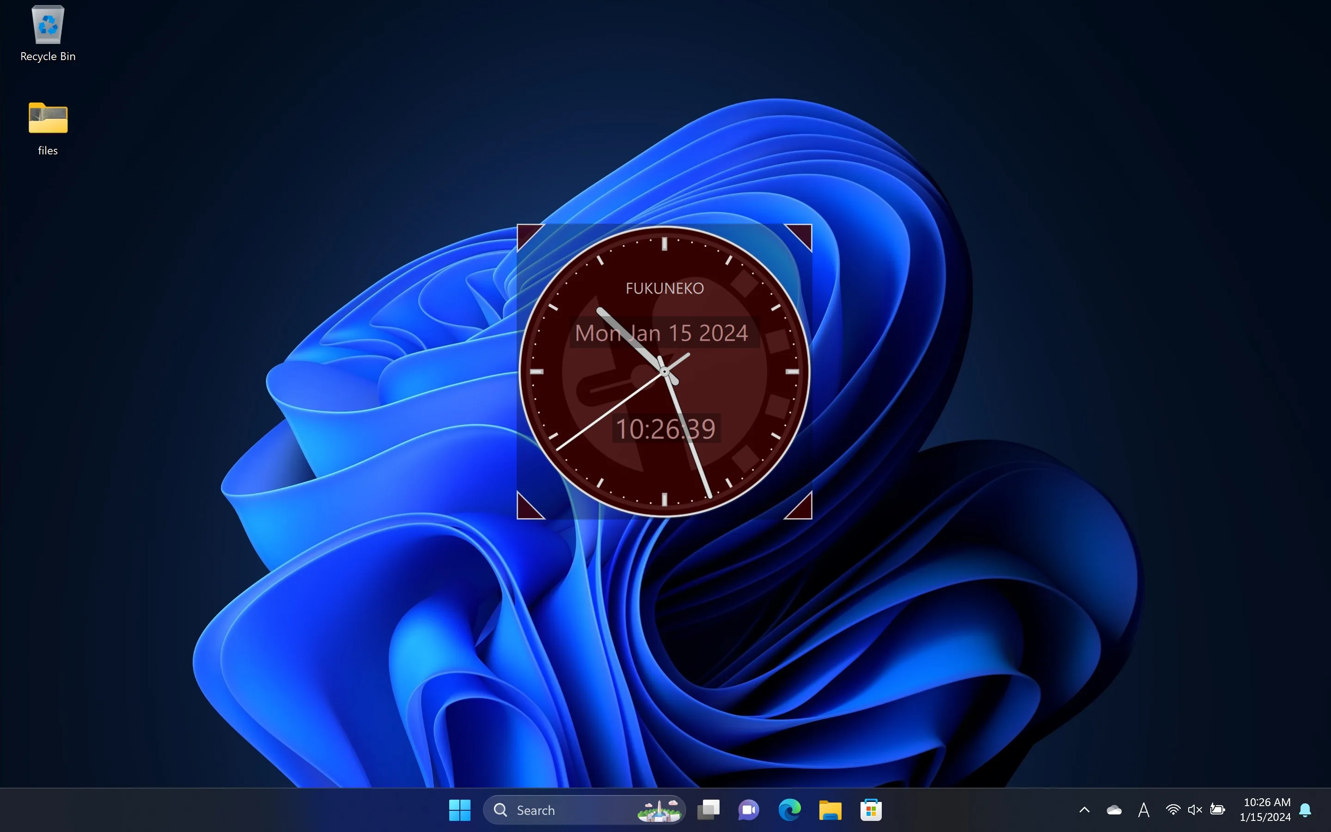Viewport: 1331px width, 832px height.
Task: Open Wi-Fi network quick settings
Action: point(1172,810)
